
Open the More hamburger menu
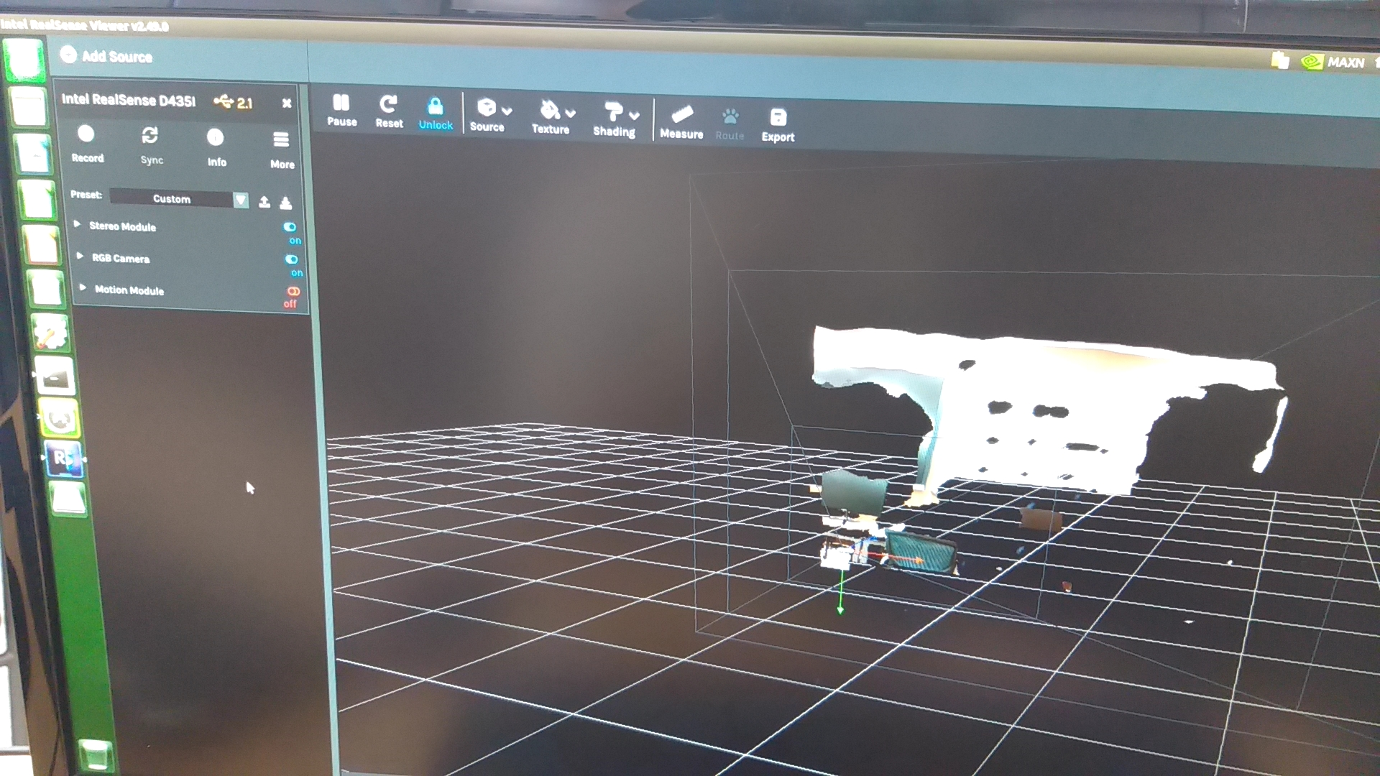pyautogui.click(x=281, y=148)
